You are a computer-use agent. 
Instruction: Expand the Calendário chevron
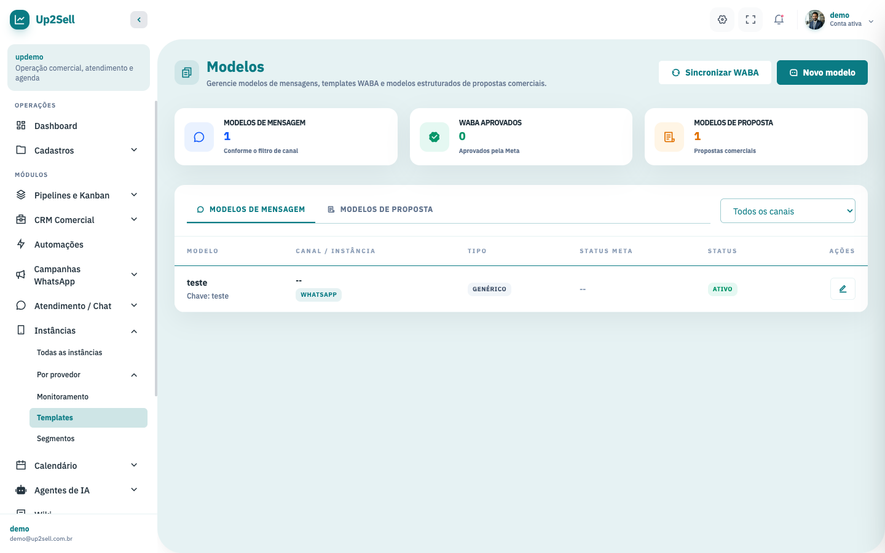134,465
